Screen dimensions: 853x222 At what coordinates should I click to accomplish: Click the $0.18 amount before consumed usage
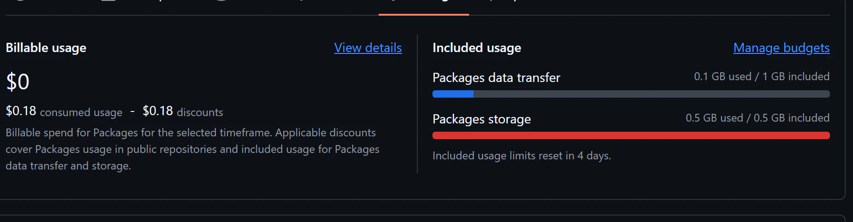(x=21, y=111)
